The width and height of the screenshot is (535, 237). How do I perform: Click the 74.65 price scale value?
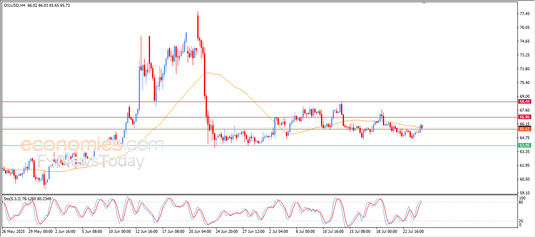[x=525, y=41]
